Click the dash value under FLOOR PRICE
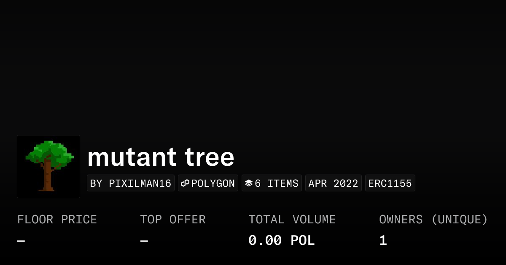Image resolution: width=506 pixels, height=265 pixels. click(x=21, y=241)
